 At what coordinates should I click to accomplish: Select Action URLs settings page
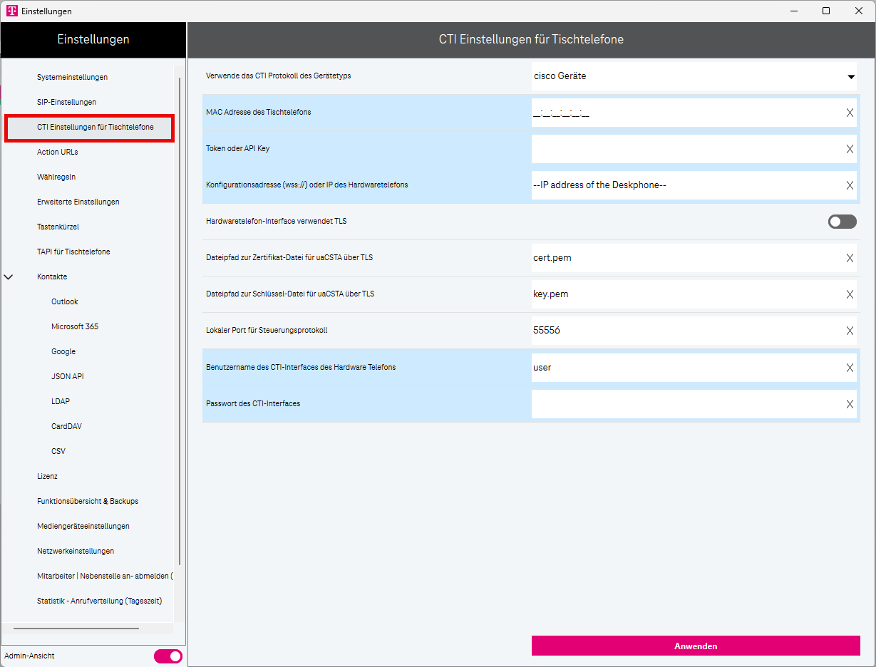(x=58, y=152)
